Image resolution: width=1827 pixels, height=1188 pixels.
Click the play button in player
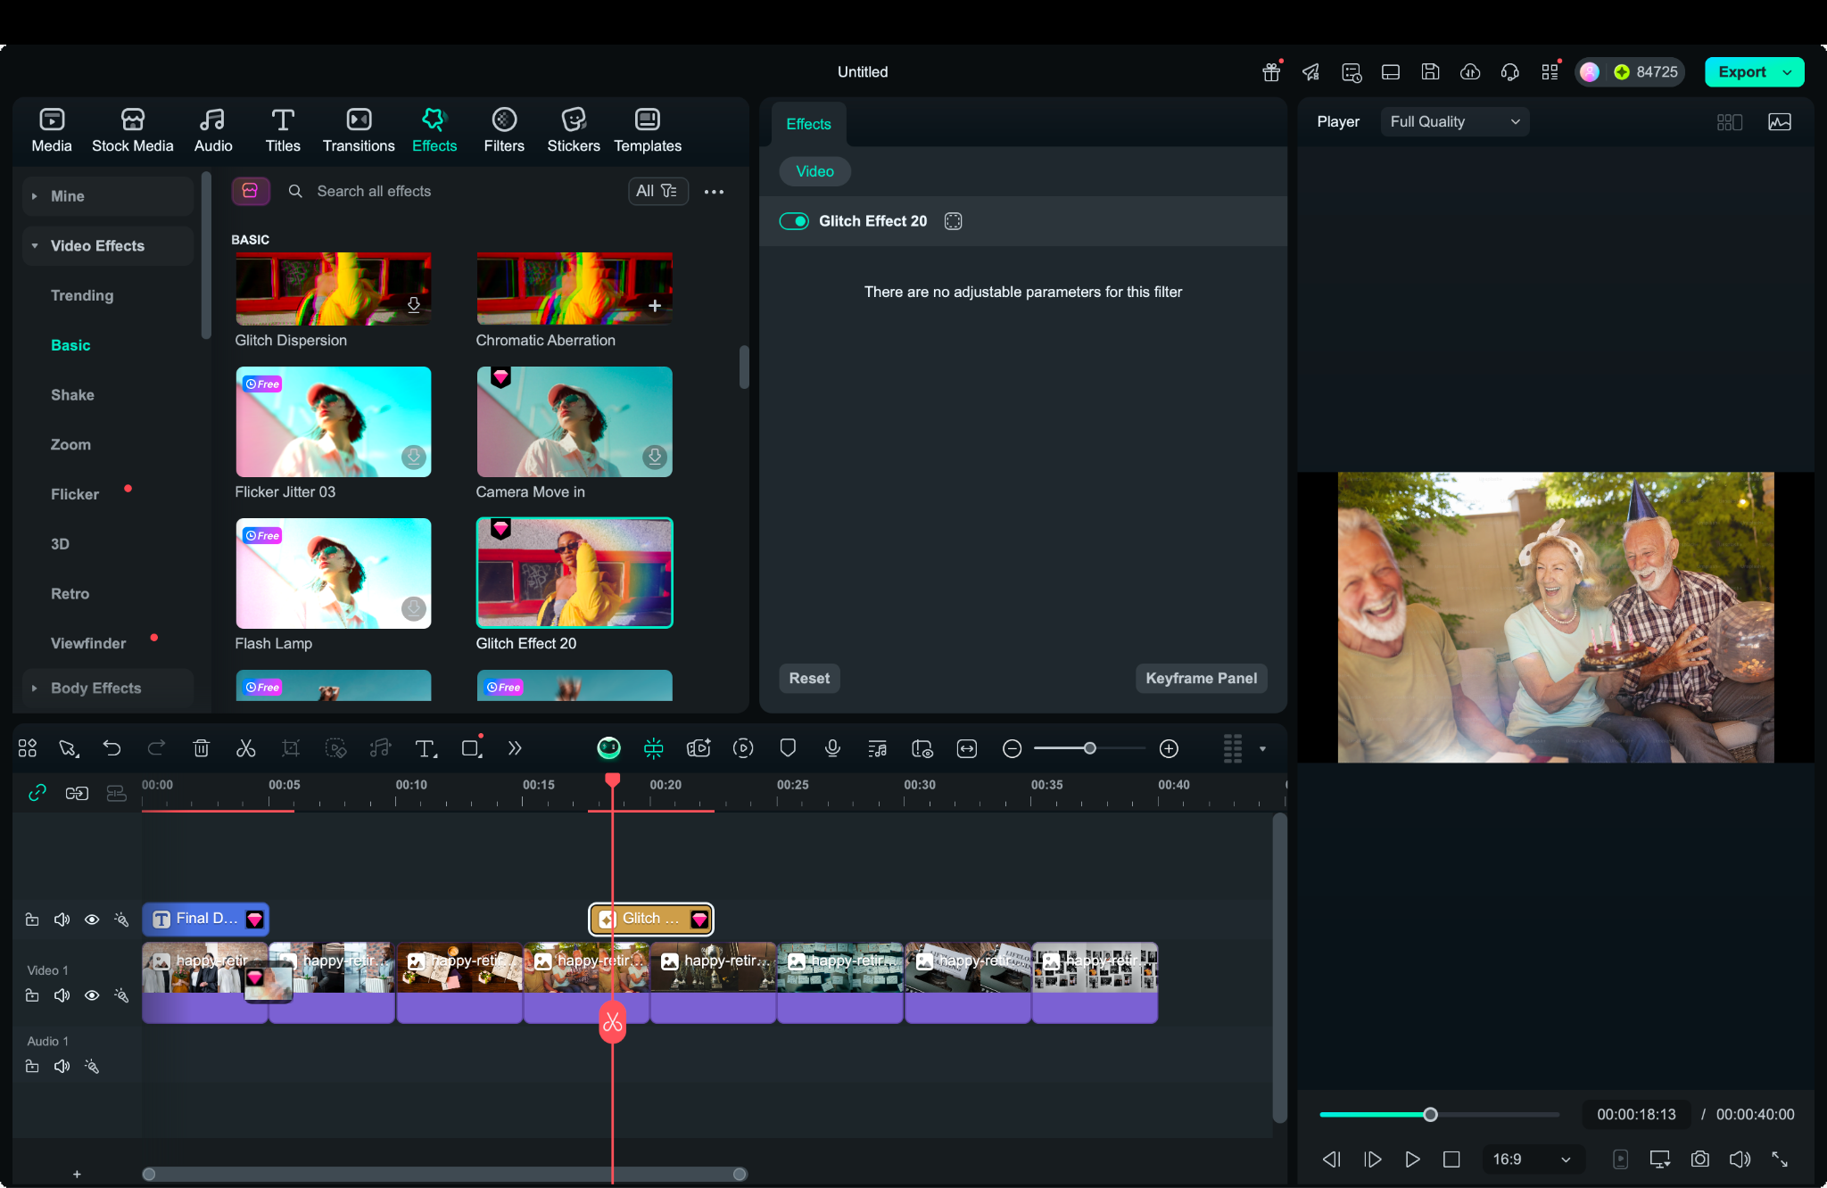click(x=1412, y=1159)
